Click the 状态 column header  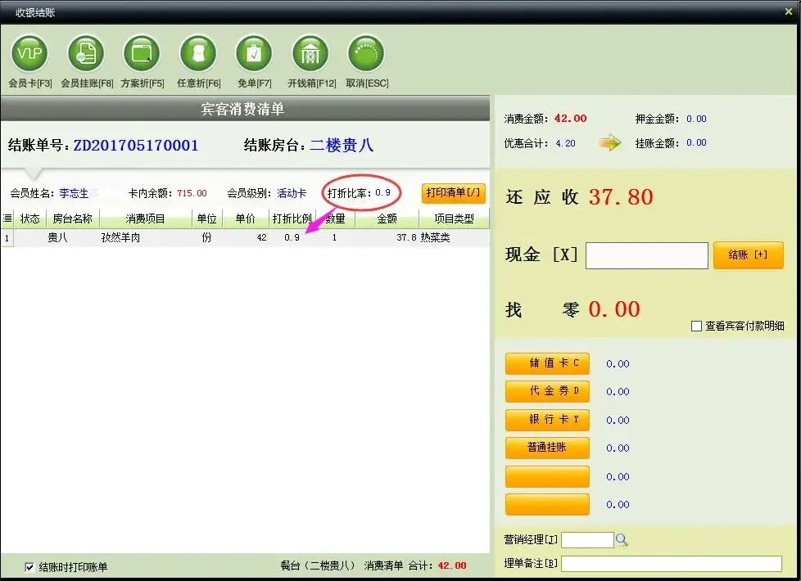pyautogui.click(x=29, y=218)
